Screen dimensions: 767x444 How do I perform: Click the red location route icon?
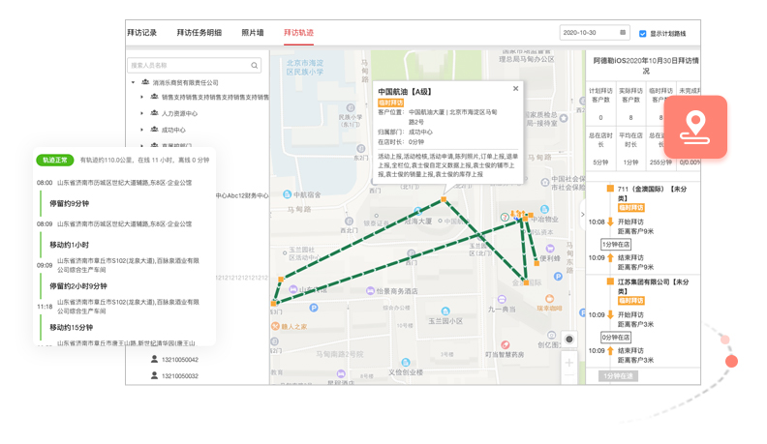(x=694, y=127)
